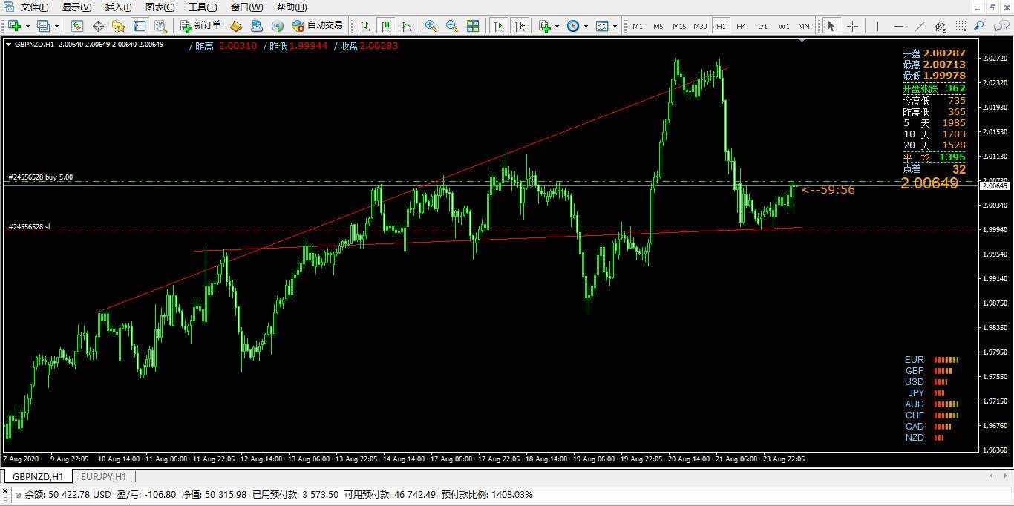This screenshot has width=1014, height=506.
Task: Tile chart windows with grid icon
Action: coord(473,26)
